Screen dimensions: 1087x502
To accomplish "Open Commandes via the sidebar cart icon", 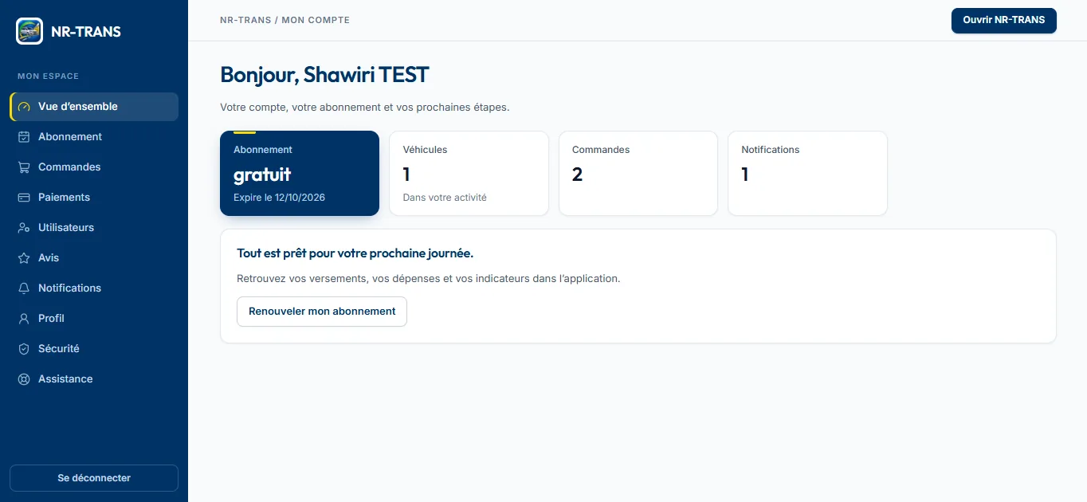I will click(24, 167).
